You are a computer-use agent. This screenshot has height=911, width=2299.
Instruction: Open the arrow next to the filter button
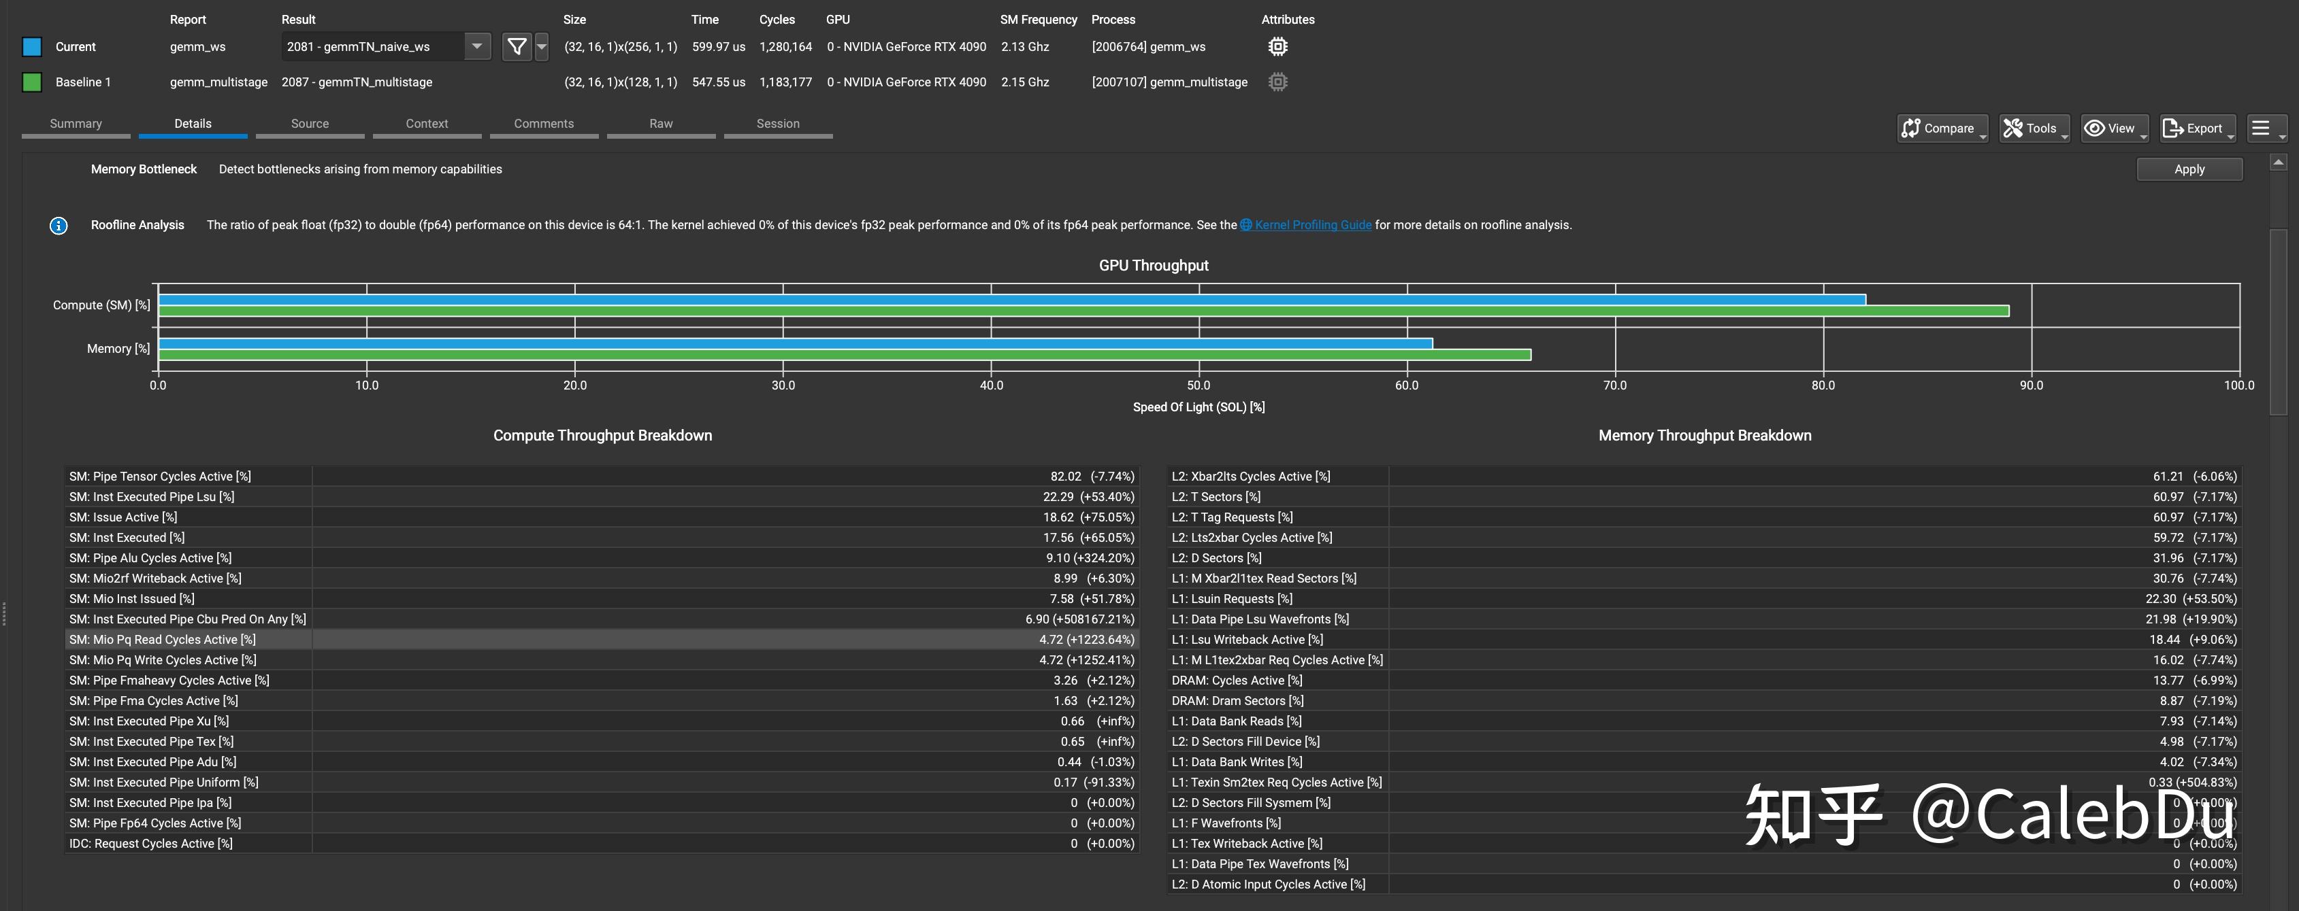[x=542, y=46]
